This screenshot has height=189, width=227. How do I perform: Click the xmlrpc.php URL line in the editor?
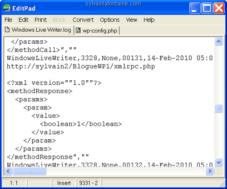[81, 66]
